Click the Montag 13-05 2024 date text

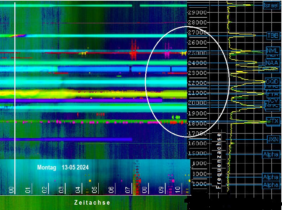point(63,168)
